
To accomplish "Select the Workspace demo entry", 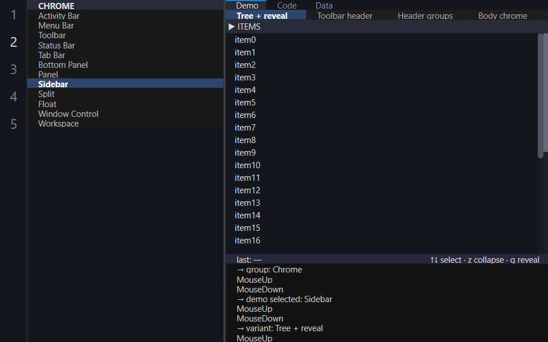I will click(x=125, y=124).
